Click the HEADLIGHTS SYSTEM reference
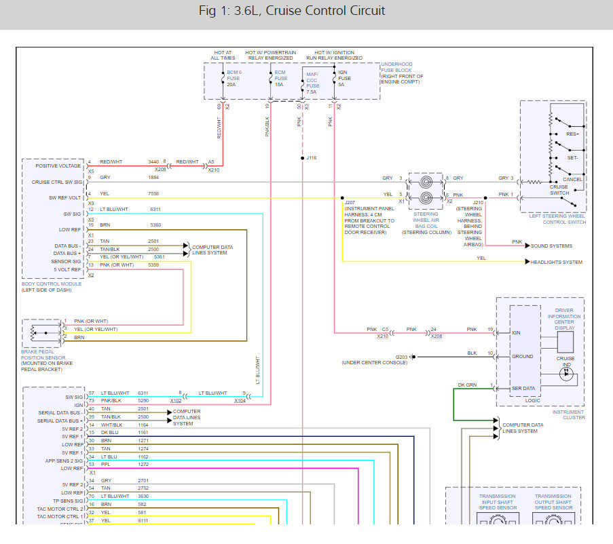 (x=556, y=262)
